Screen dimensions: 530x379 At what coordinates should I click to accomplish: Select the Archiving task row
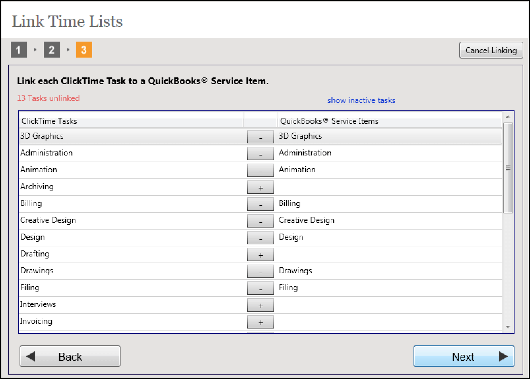pos(260,187)
